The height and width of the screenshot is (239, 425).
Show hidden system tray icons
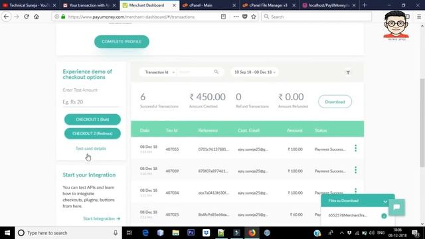pyautogui.click(x=341, y=233)
